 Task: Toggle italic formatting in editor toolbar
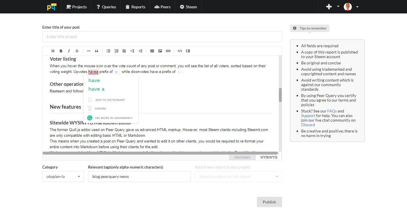coord(69,51)
